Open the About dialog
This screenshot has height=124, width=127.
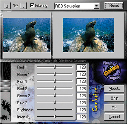click(114, 88)
